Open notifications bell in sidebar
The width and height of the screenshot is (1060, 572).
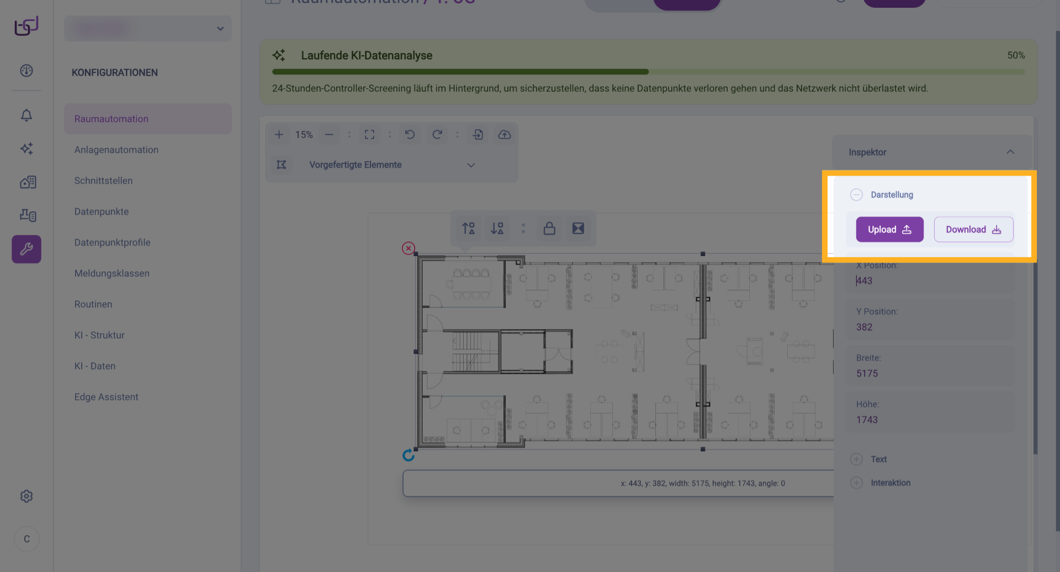coord(26,115)
